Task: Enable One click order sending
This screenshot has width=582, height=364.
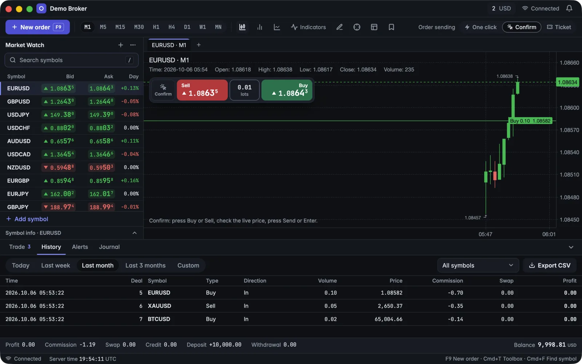Action: 481,27
